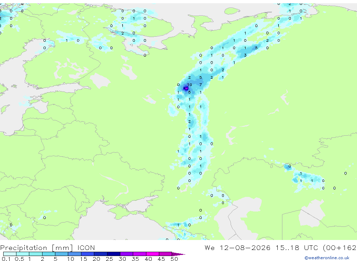Image resolution: width=357 pixels, height=261 pixels.
Task: Click the 3 mm value on the map
Action: 245,55
